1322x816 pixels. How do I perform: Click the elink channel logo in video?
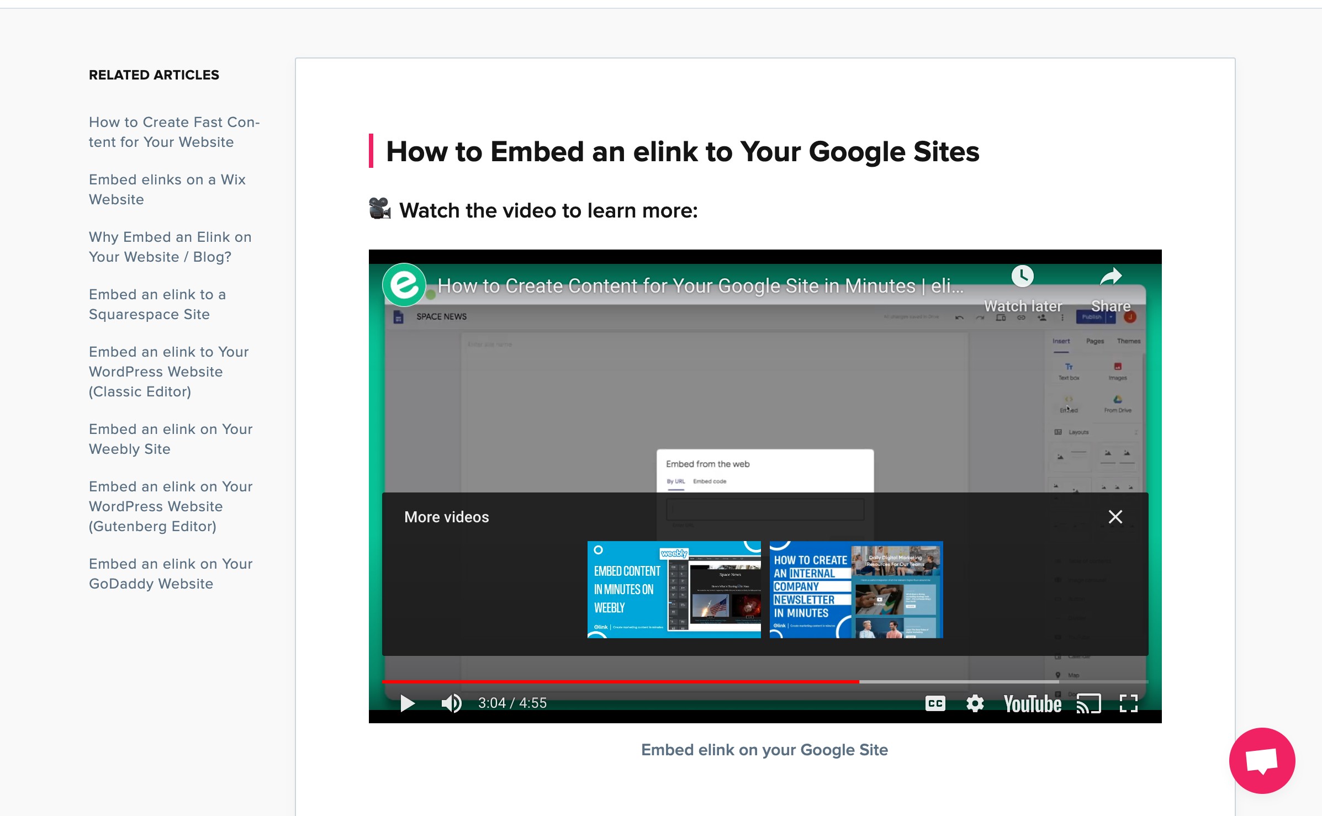(404, 285)
